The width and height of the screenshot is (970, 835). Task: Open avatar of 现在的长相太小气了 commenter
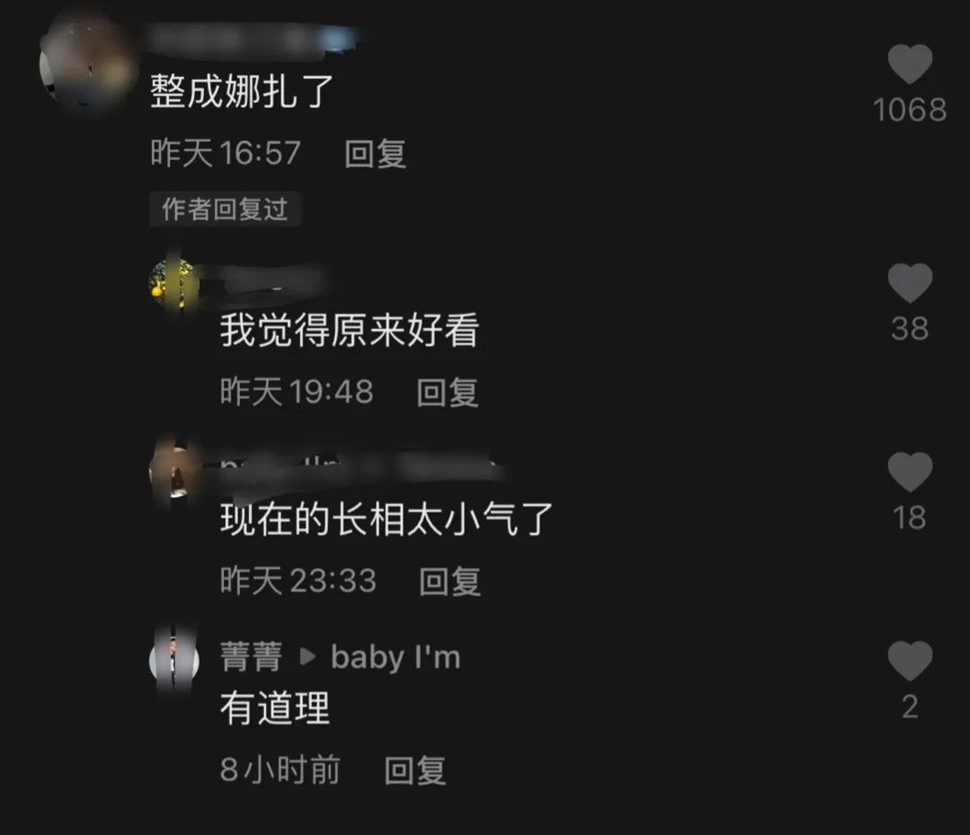click(x=174, y=473)
